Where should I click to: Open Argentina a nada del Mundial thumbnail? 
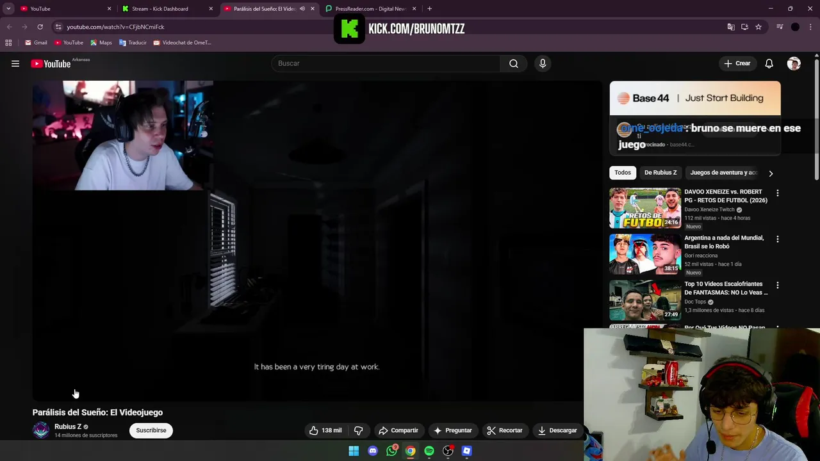click(645, 254)
